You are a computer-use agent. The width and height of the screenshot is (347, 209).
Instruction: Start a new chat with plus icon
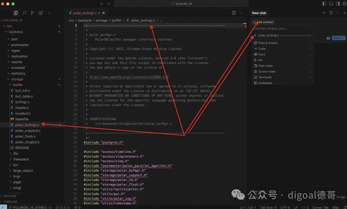tap(324, 13)
